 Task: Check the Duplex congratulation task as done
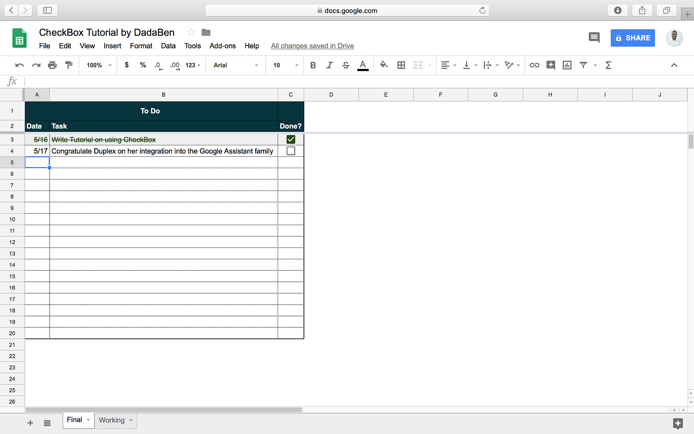click(x=290, y=151)
